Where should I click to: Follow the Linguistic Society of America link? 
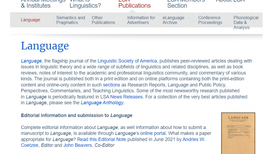pos(127,61)
